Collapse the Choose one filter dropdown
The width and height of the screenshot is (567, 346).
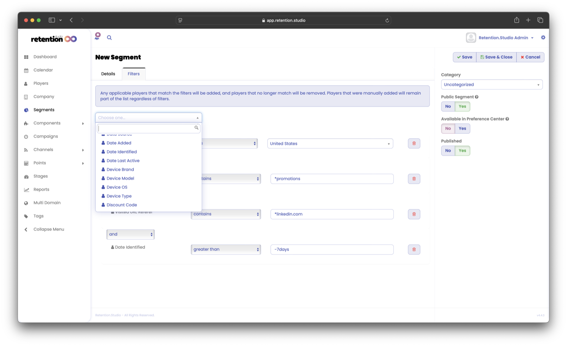pyautogui.click(x=148, y=118)
